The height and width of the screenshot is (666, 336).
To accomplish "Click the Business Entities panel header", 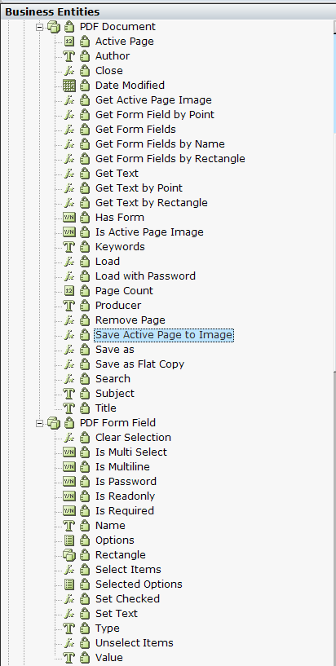I will tap(168, 12).
